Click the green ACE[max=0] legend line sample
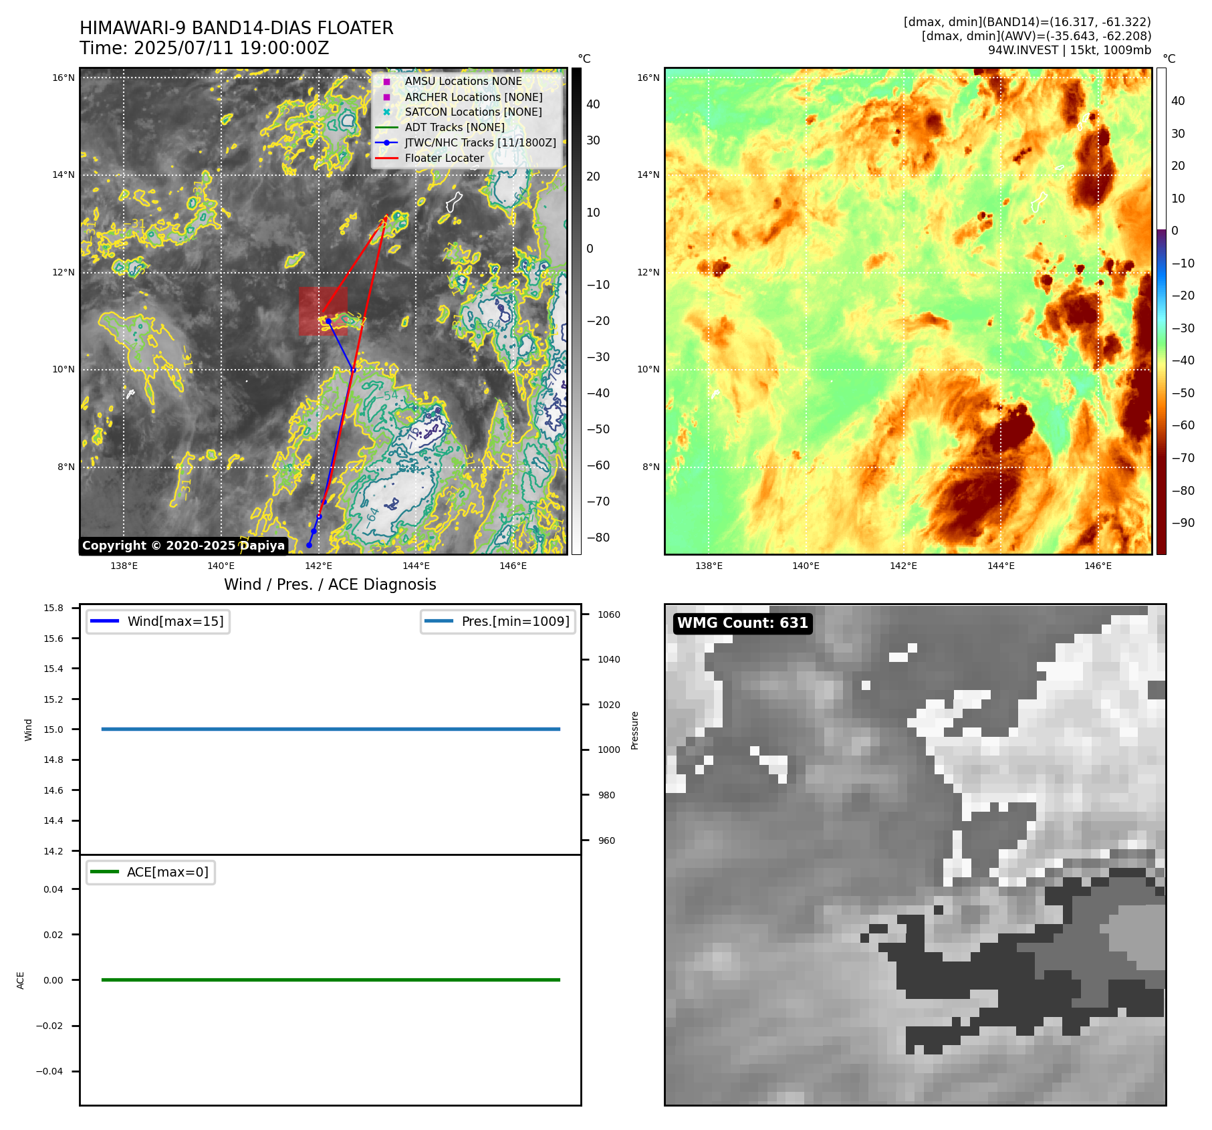 tap(104, 872)
